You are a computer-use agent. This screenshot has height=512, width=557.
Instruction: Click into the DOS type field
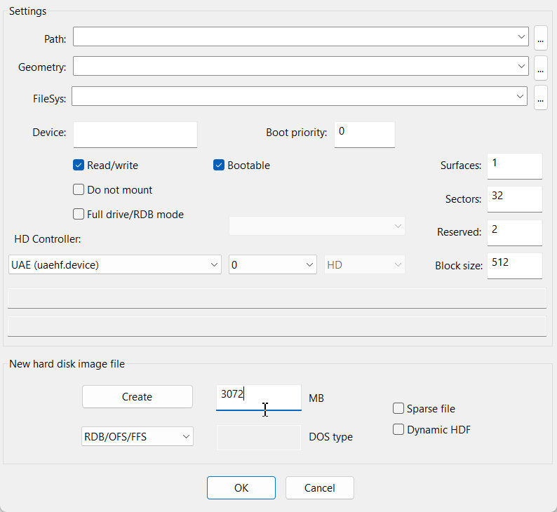coord(259,438)
